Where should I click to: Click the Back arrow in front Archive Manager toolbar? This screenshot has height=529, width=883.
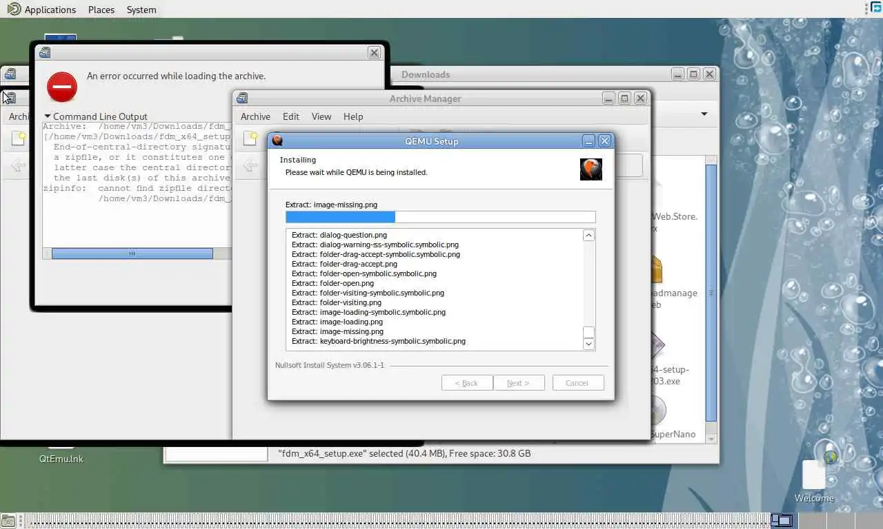(x=250, y=165)
